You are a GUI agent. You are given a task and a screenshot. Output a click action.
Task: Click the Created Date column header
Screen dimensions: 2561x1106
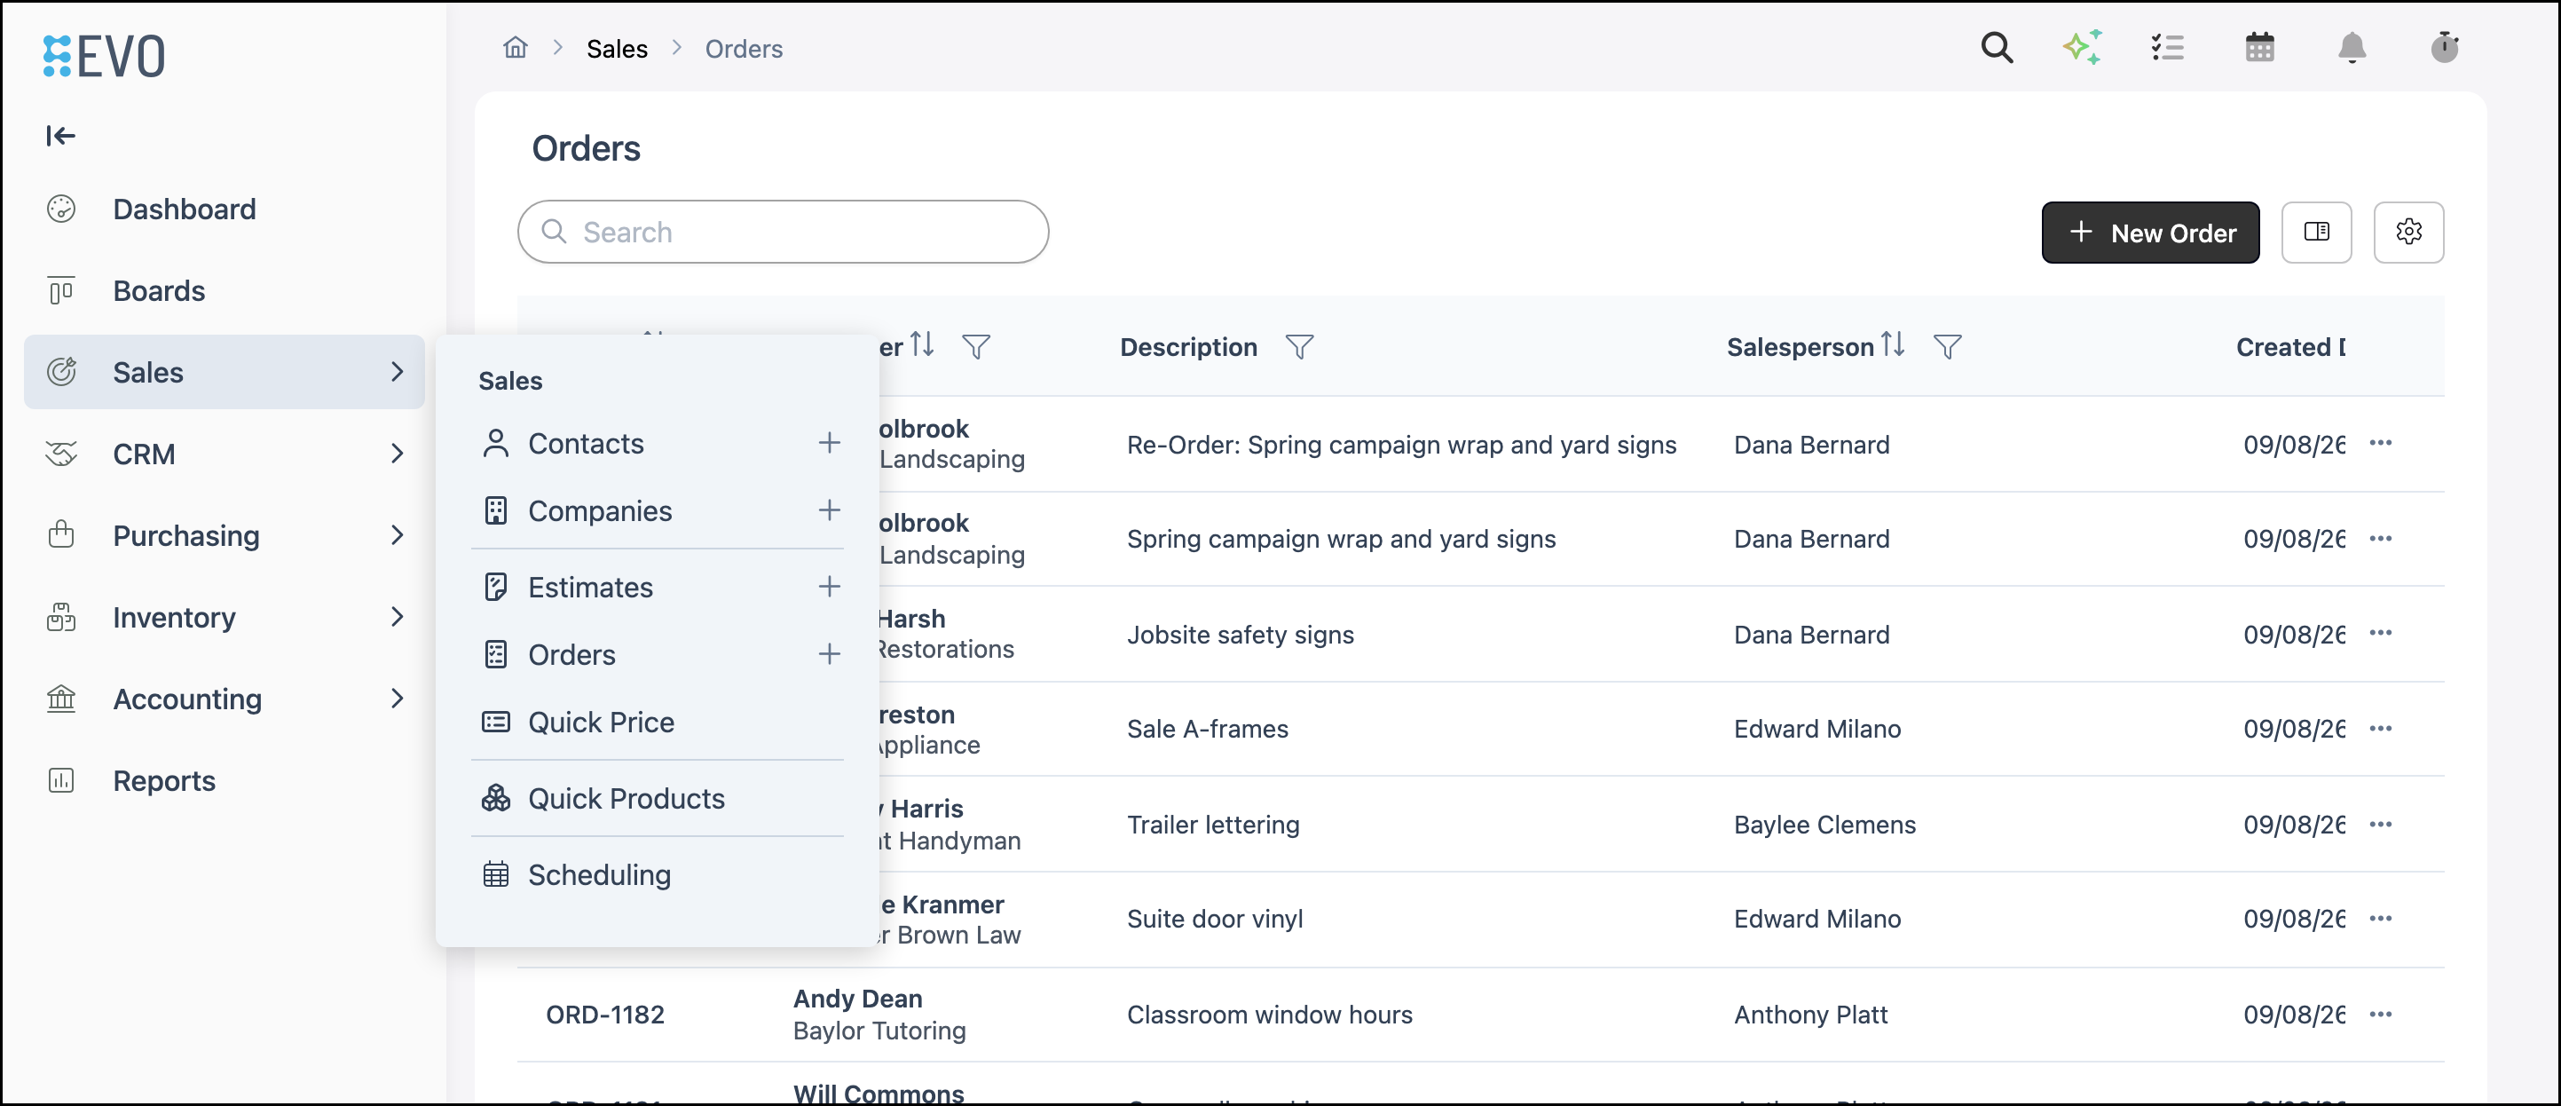(2290, 347)
